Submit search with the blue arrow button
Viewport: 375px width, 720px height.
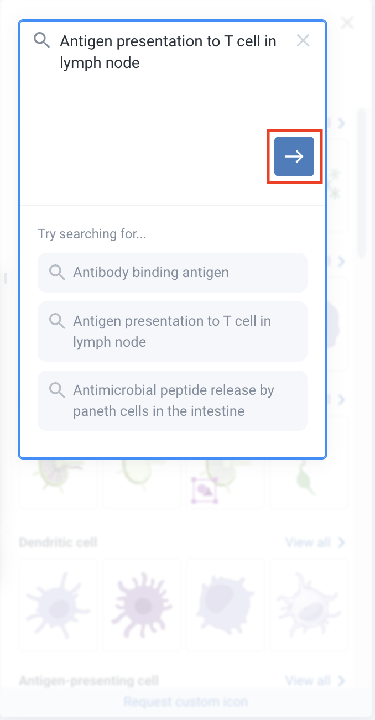click(294, 156)
